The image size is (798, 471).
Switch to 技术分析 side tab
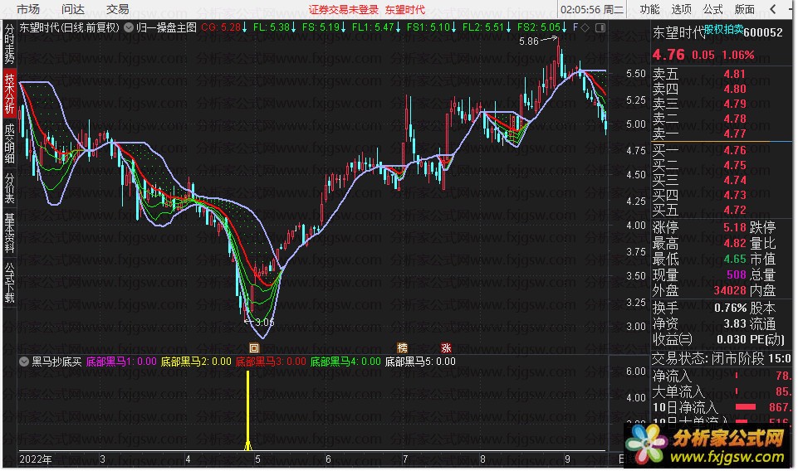(9, 93)
